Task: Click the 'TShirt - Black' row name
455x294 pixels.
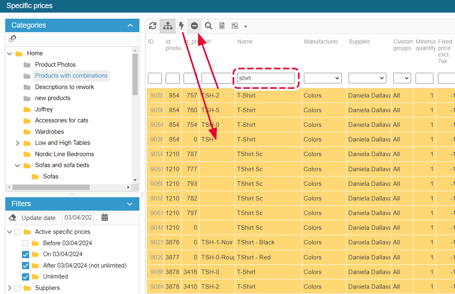Action: tap(256, 242)
